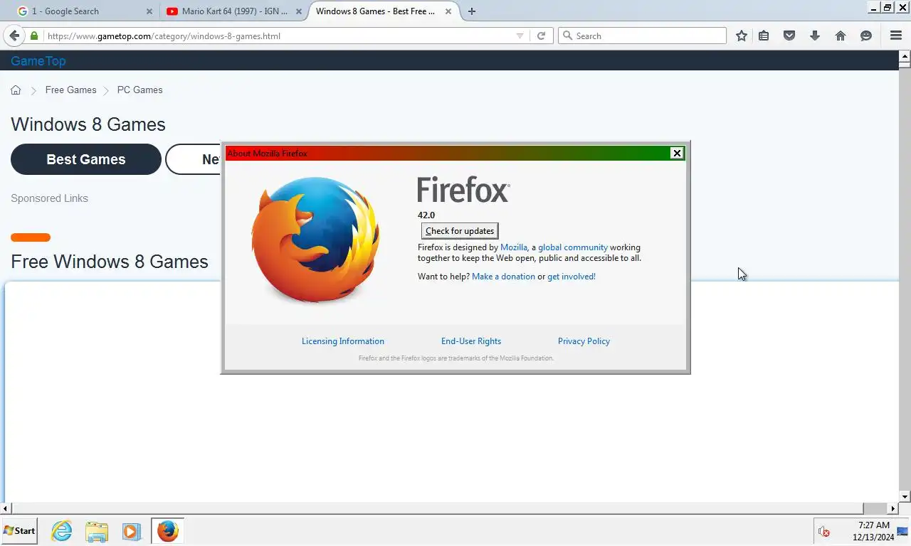This screenshot has width=911, height=546.
Task: Go back using the Firefox back arrow
Action: pos(14,36)
